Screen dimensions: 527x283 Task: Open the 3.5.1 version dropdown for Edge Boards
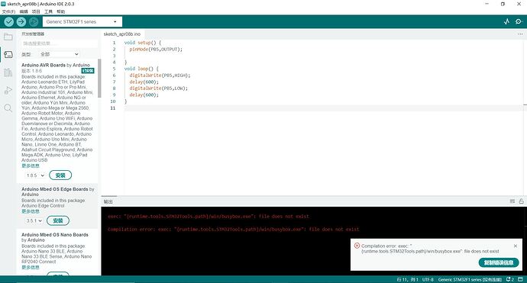coord(34,220)
